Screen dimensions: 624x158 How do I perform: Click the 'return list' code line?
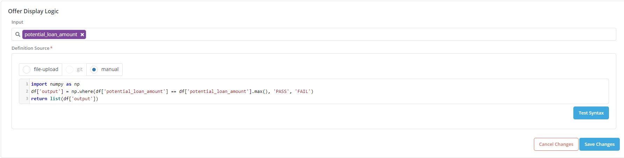[65, 99]
